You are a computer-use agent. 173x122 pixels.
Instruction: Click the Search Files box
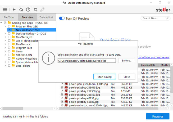155,18
